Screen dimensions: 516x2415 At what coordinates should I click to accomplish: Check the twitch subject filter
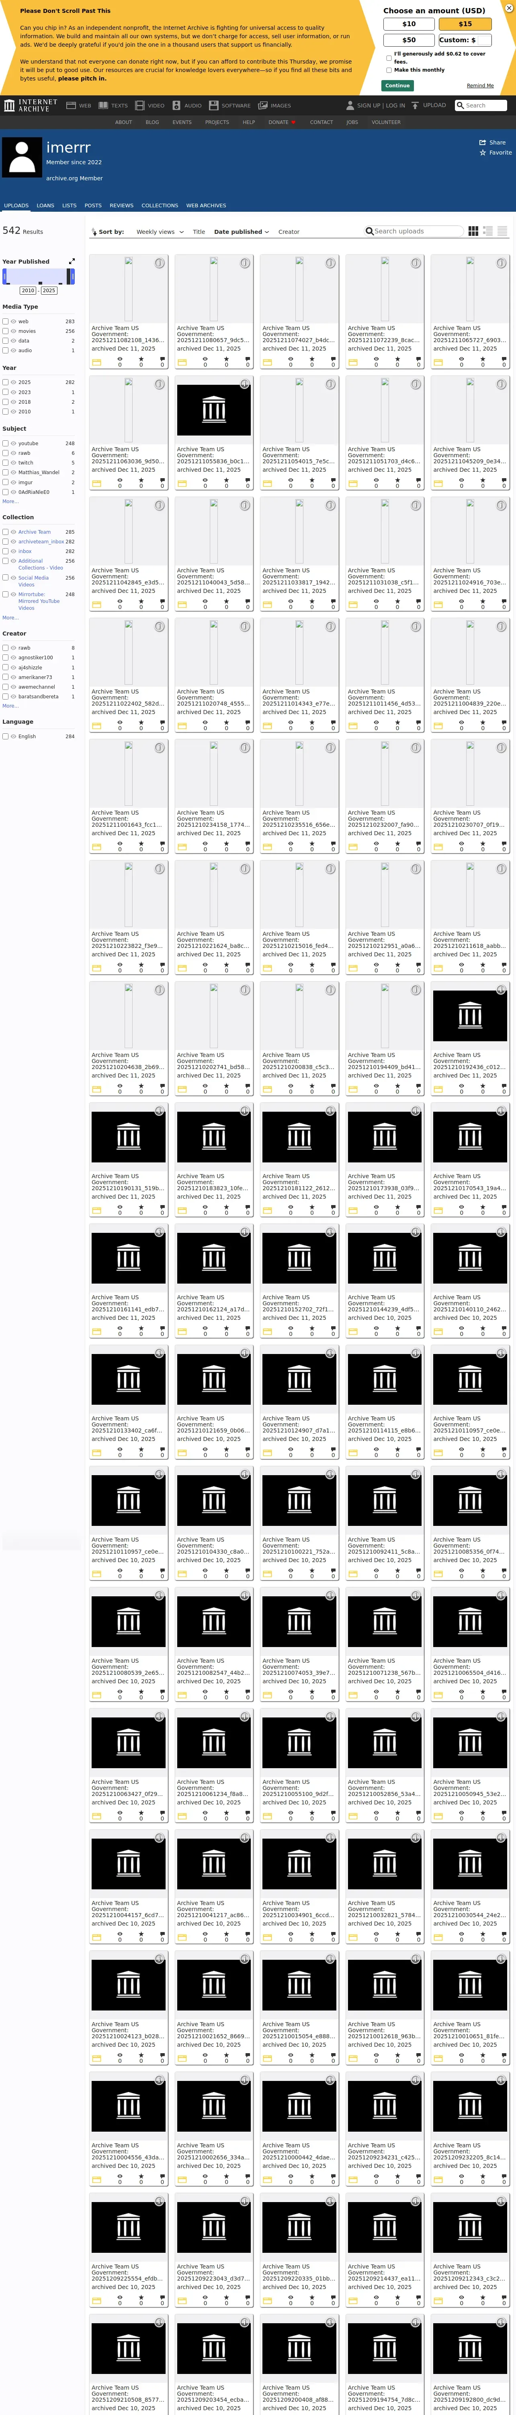coord(6,463)
